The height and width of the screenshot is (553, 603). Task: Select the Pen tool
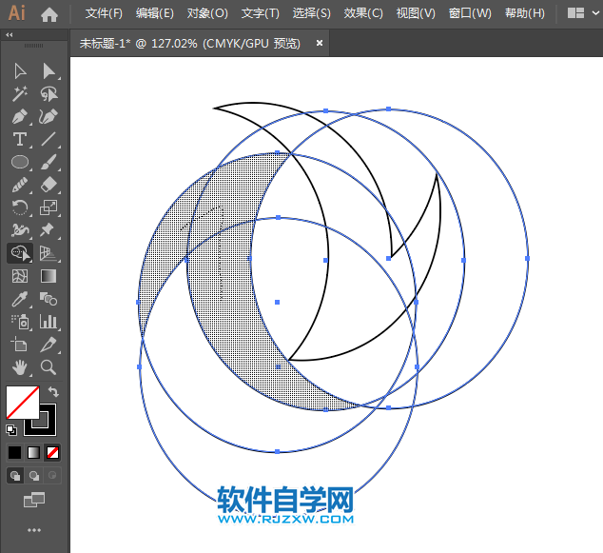[x=20, y=117]
